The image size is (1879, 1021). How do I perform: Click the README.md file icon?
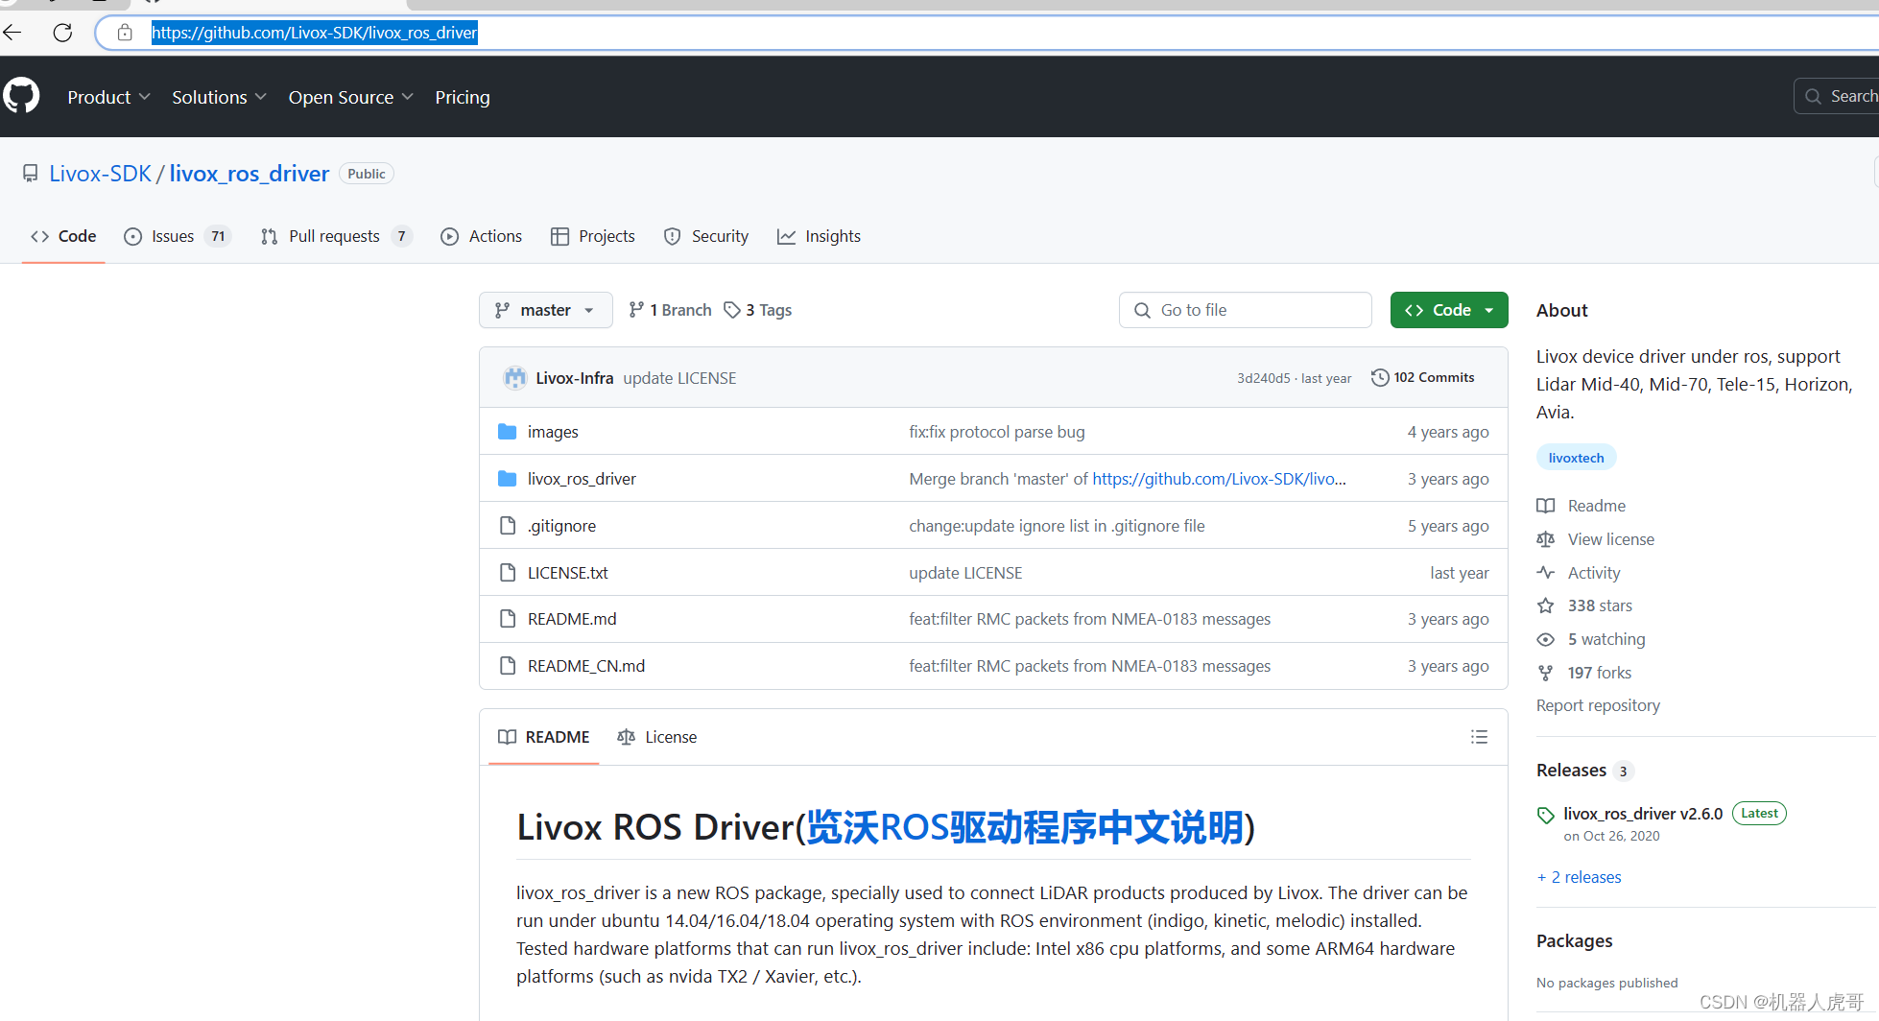pyautogui.click(x=508, y=619)
